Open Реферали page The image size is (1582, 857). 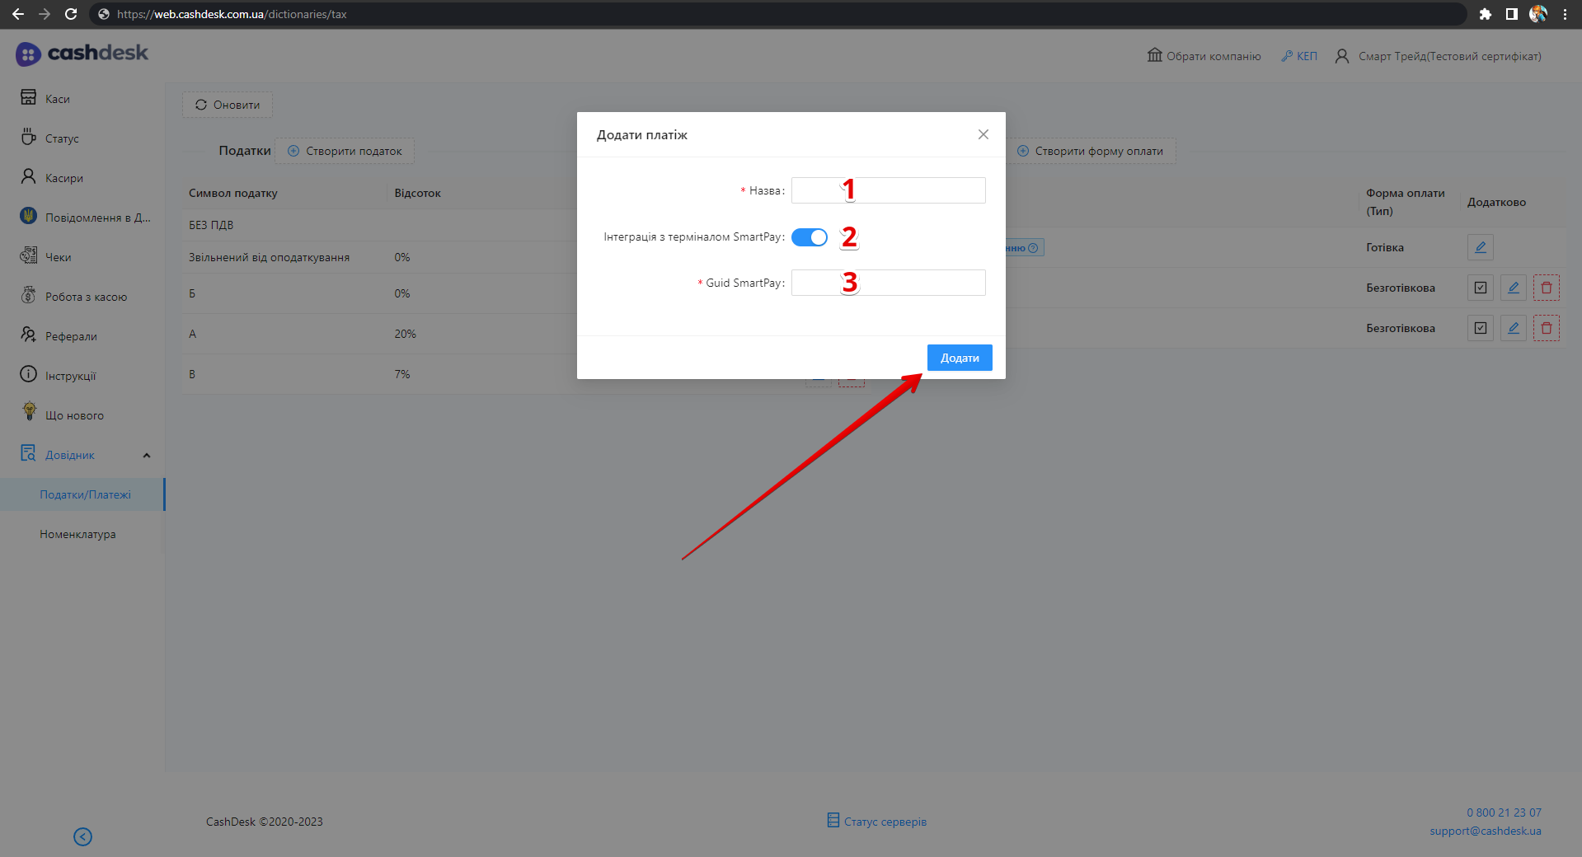[x=71, y=336]
